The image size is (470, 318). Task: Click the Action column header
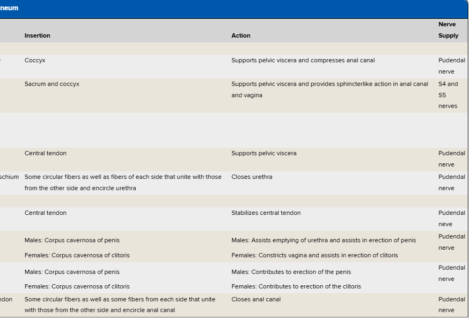[x=240, y=35]
